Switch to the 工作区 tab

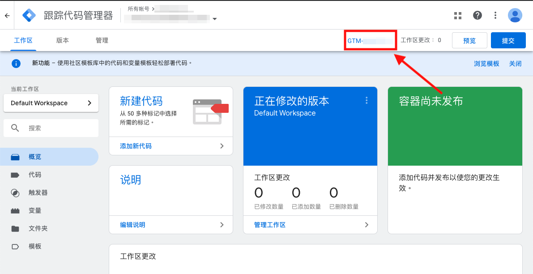23,40
